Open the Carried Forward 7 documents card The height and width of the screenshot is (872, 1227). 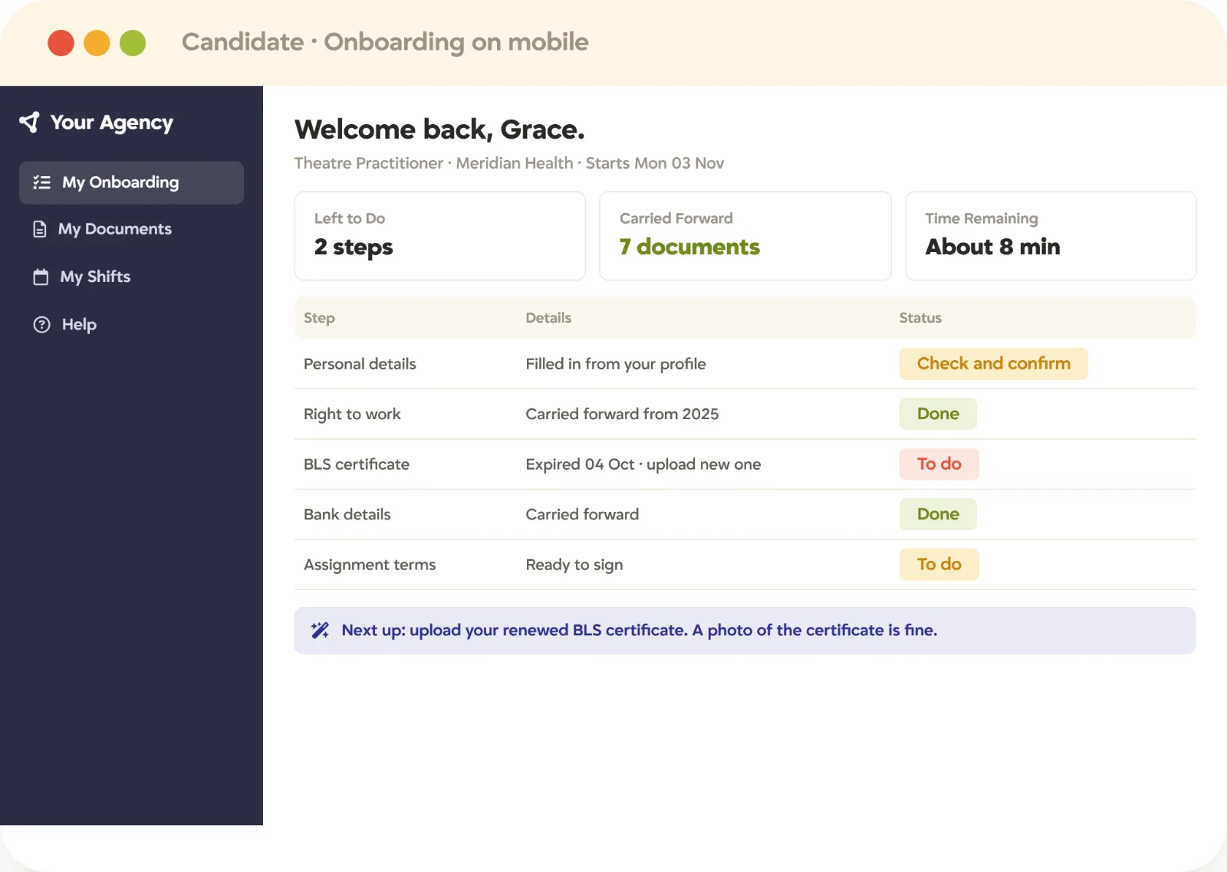(745, 236)
